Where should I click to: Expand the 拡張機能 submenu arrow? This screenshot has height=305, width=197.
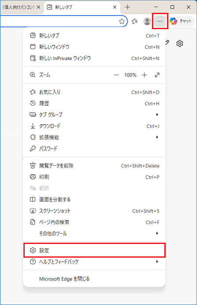(x=157, y=137)
